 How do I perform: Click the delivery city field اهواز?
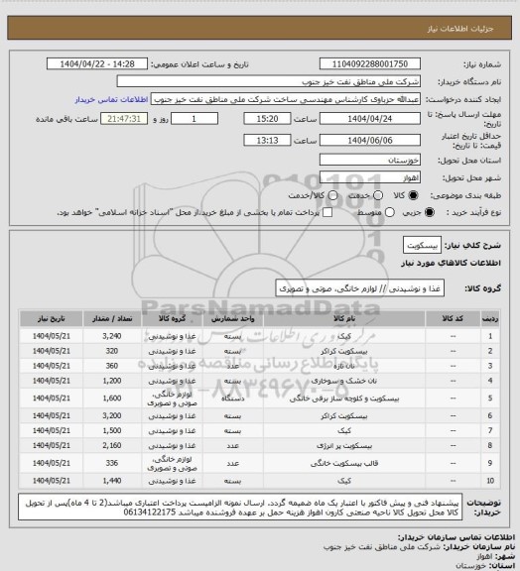click(370, 177)
